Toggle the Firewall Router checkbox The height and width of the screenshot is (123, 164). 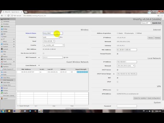point(118,54)
